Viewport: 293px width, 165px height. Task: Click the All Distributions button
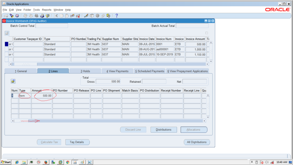tap(197, 142)
